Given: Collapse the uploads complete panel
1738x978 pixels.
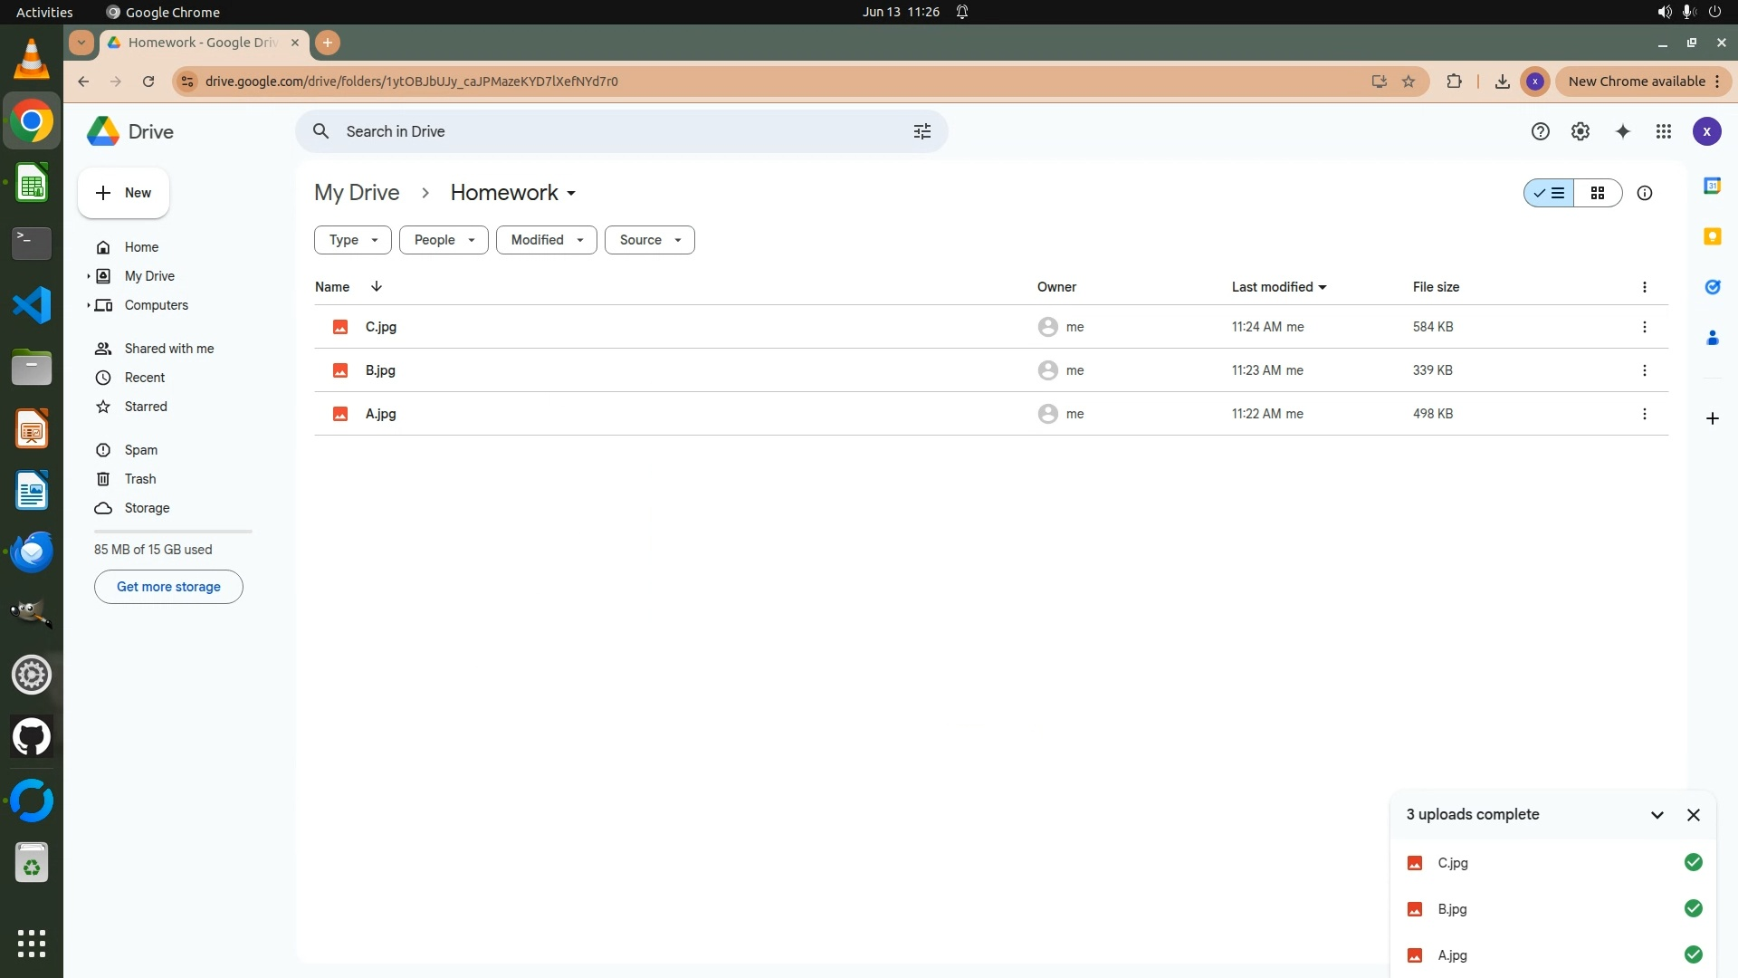Looking at the screenshot, I should 1657,814.
